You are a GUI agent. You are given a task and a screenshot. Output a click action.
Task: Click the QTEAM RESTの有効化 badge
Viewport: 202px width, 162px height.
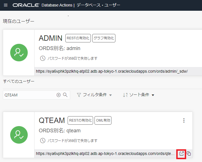click(x=80, y=120)
